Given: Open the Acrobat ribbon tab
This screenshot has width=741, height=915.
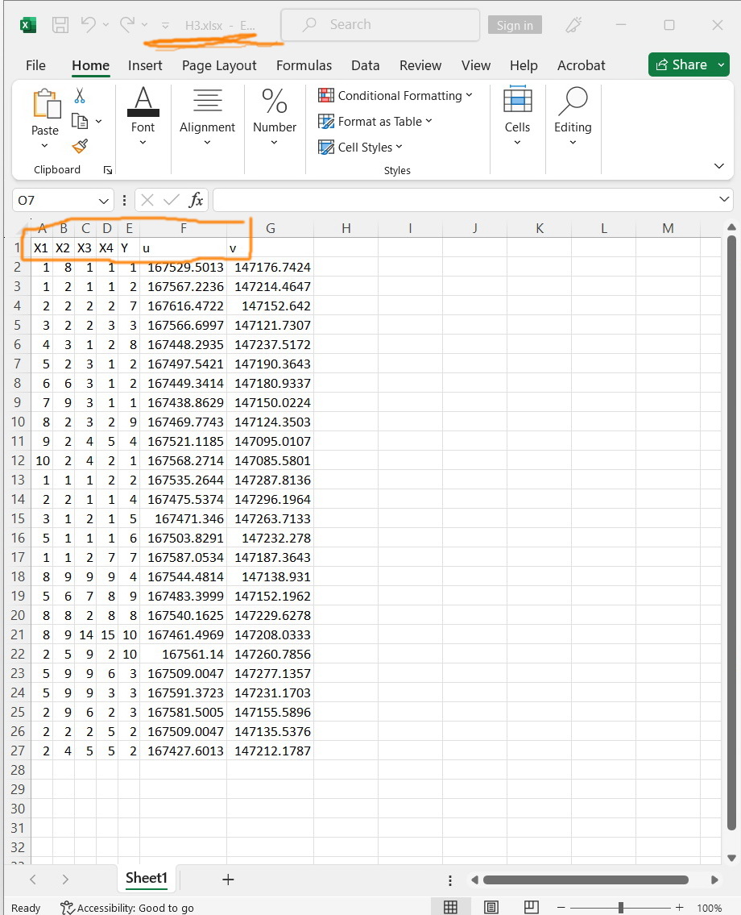Looking at the screenshot, I should point(581,65).
